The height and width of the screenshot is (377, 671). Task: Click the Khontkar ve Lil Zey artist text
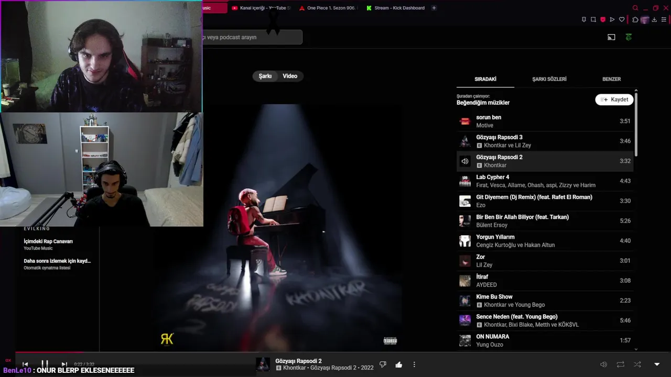[x=507, y=146]
